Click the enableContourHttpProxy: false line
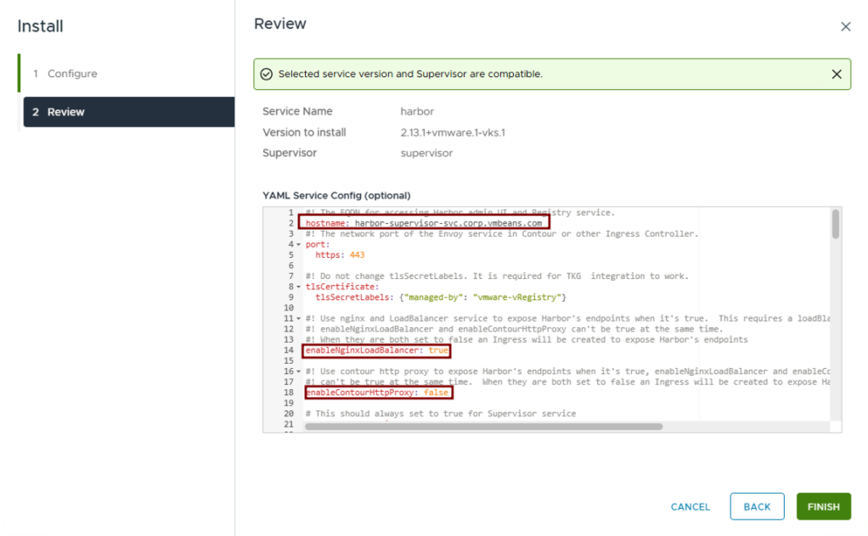Image resolution: width=868 pixels, height=536 pixels. point(377,393)
